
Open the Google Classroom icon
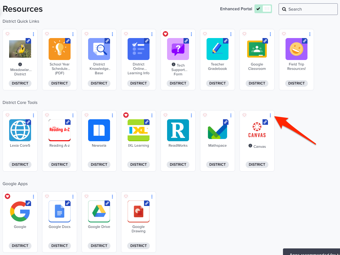pyautogui.click(x=257, y=49)
